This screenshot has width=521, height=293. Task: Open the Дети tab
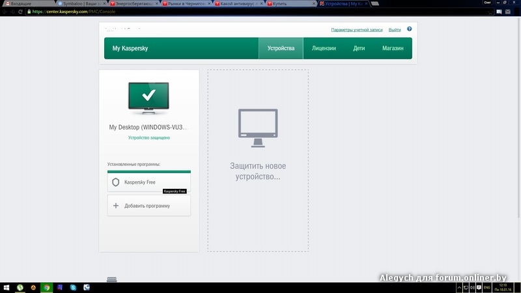click(x=359, y=48)
